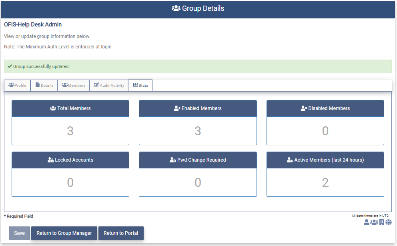This screenshot has width=397, height=246.
Task: Click Return to Portal button
Action: pos(121,233)
